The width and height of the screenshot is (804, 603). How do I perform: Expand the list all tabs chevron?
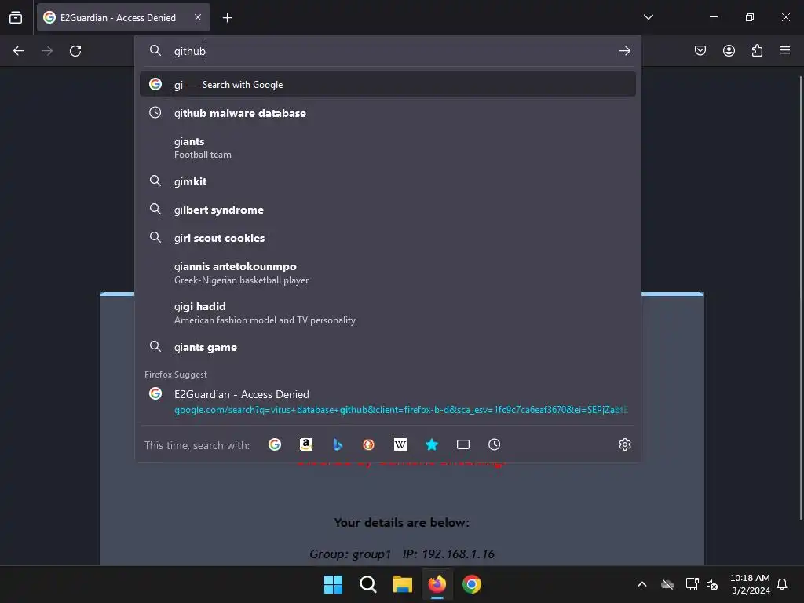point(648,17)
